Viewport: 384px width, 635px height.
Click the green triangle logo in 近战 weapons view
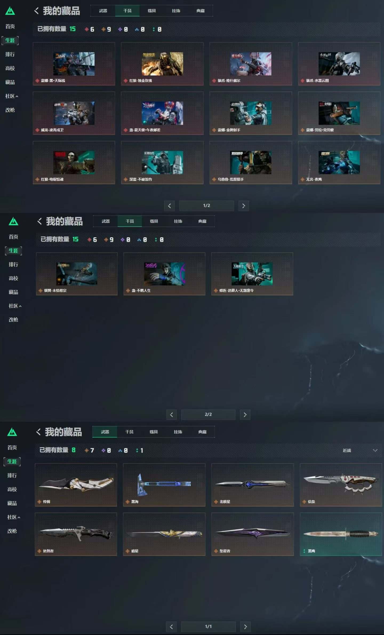(x=12, y=432)
